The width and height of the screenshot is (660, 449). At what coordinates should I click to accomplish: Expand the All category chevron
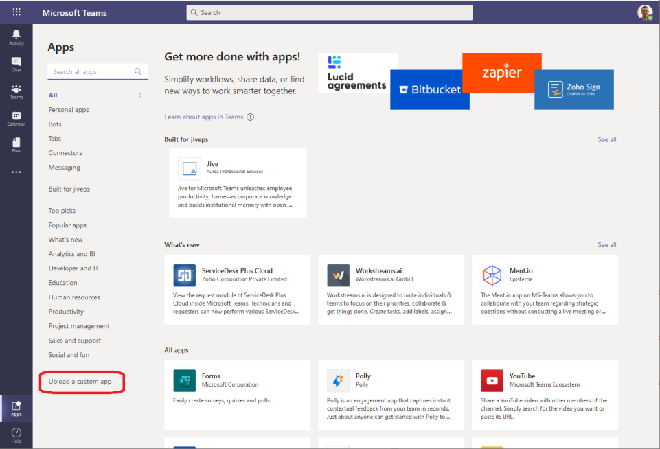[140, 95]
